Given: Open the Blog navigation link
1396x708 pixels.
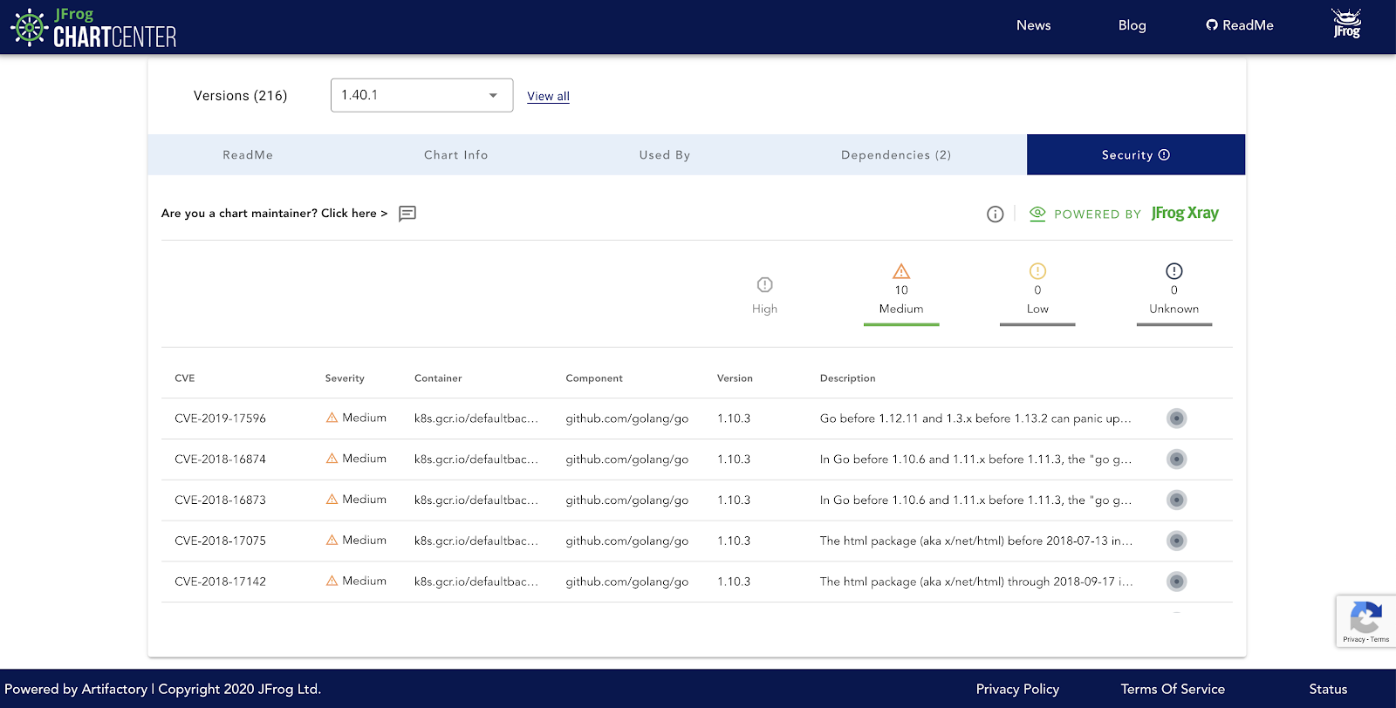Looking at the screenshot, I should 1132,25.
